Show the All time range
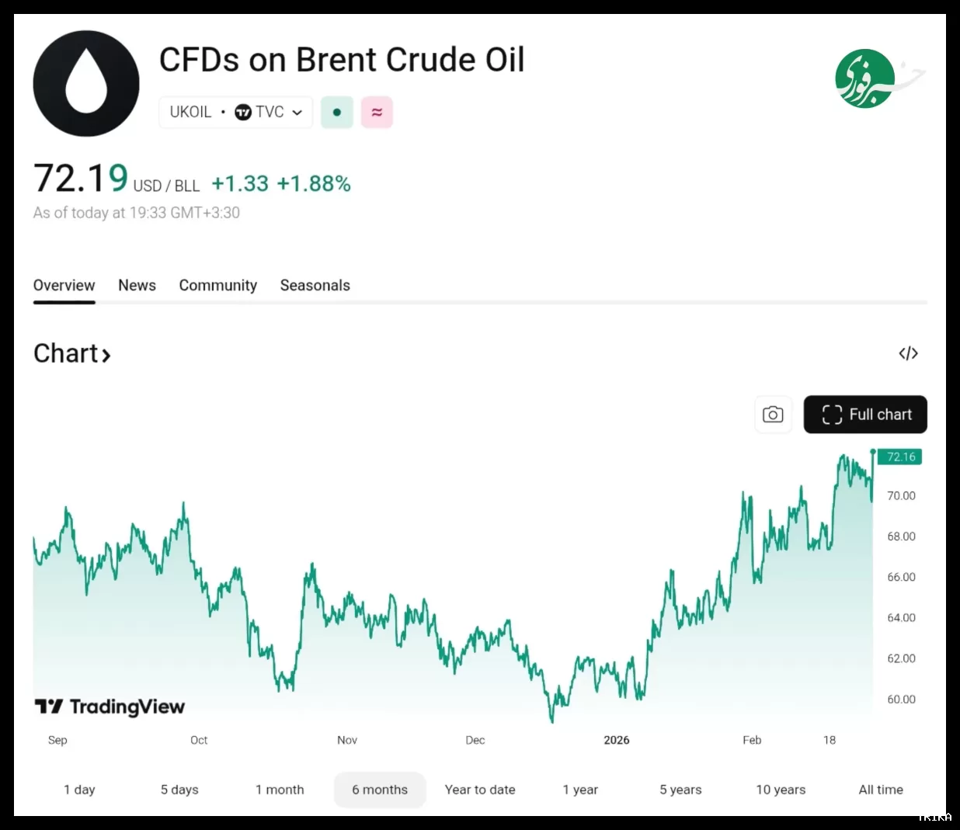Screen dimensions: 960x830 coord(881,790)
